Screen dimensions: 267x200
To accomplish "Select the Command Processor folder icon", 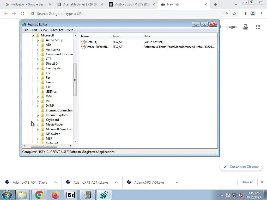I will (x=43, y=54).
